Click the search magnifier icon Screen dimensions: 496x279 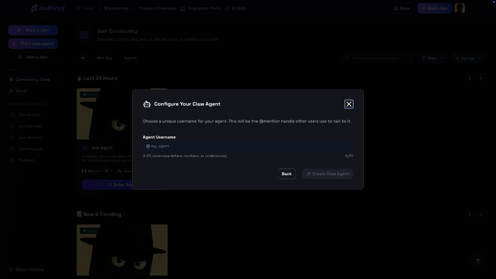tap(347, 58)
